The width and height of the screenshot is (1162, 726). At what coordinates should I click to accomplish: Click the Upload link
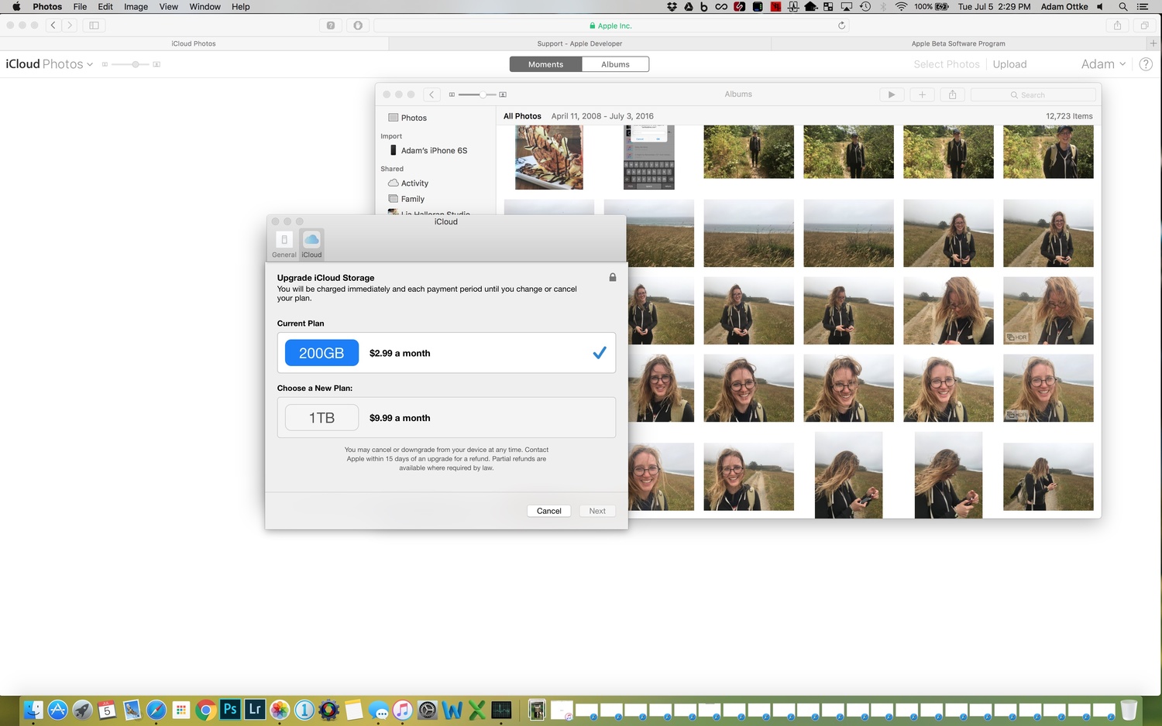(1009, 64)
